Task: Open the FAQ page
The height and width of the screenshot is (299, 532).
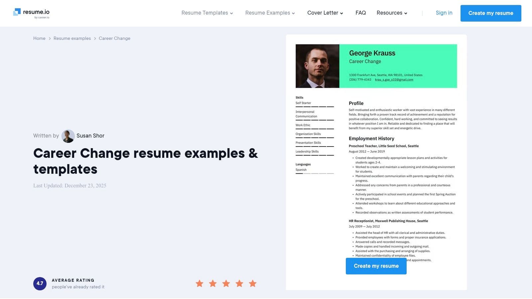Action: pyautogui.click(x=361, y=13)
